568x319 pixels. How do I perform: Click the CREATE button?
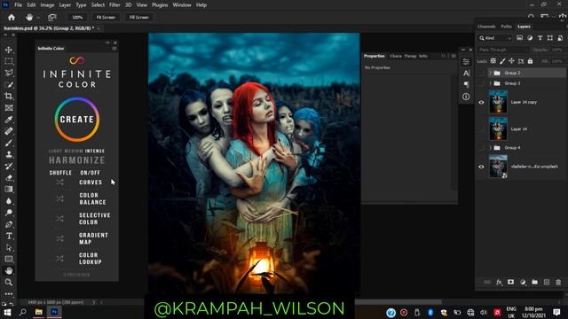click(77, 120)
